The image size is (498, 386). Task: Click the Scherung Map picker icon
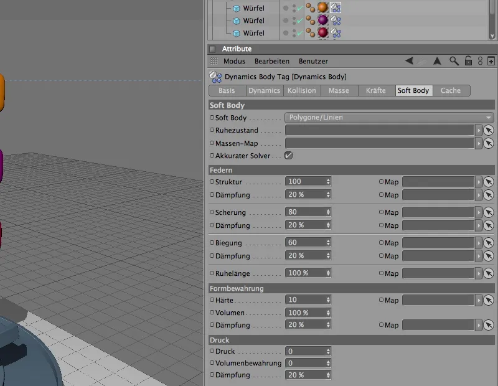489,212
